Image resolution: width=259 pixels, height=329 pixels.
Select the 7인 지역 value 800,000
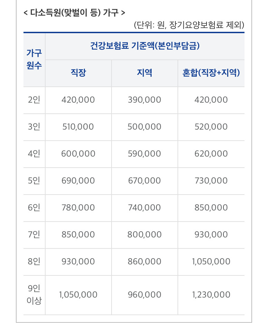[144, 235]
